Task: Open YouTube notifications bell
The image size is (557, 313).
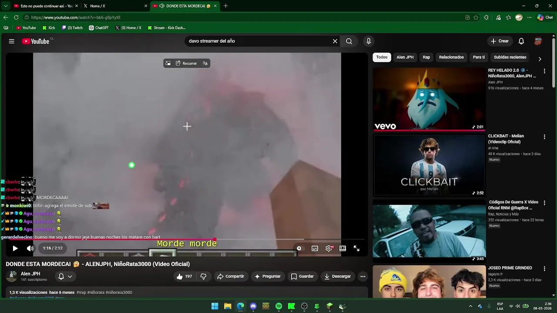Action: point(521,41)
